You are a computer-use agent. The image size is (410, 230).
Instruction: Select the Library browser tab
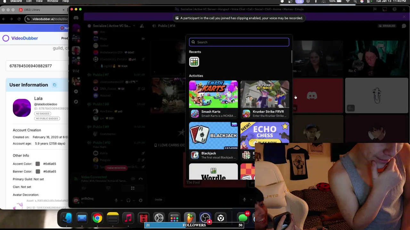pos(42,10)
